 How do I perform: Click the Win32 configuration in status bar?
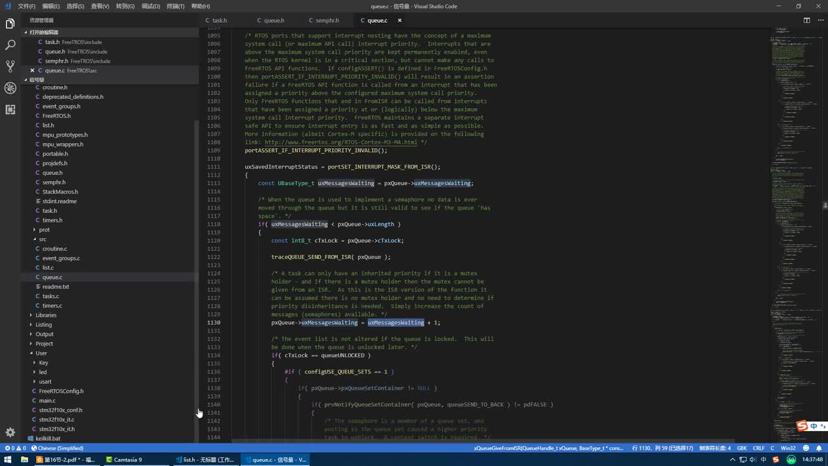click(788, 448)
